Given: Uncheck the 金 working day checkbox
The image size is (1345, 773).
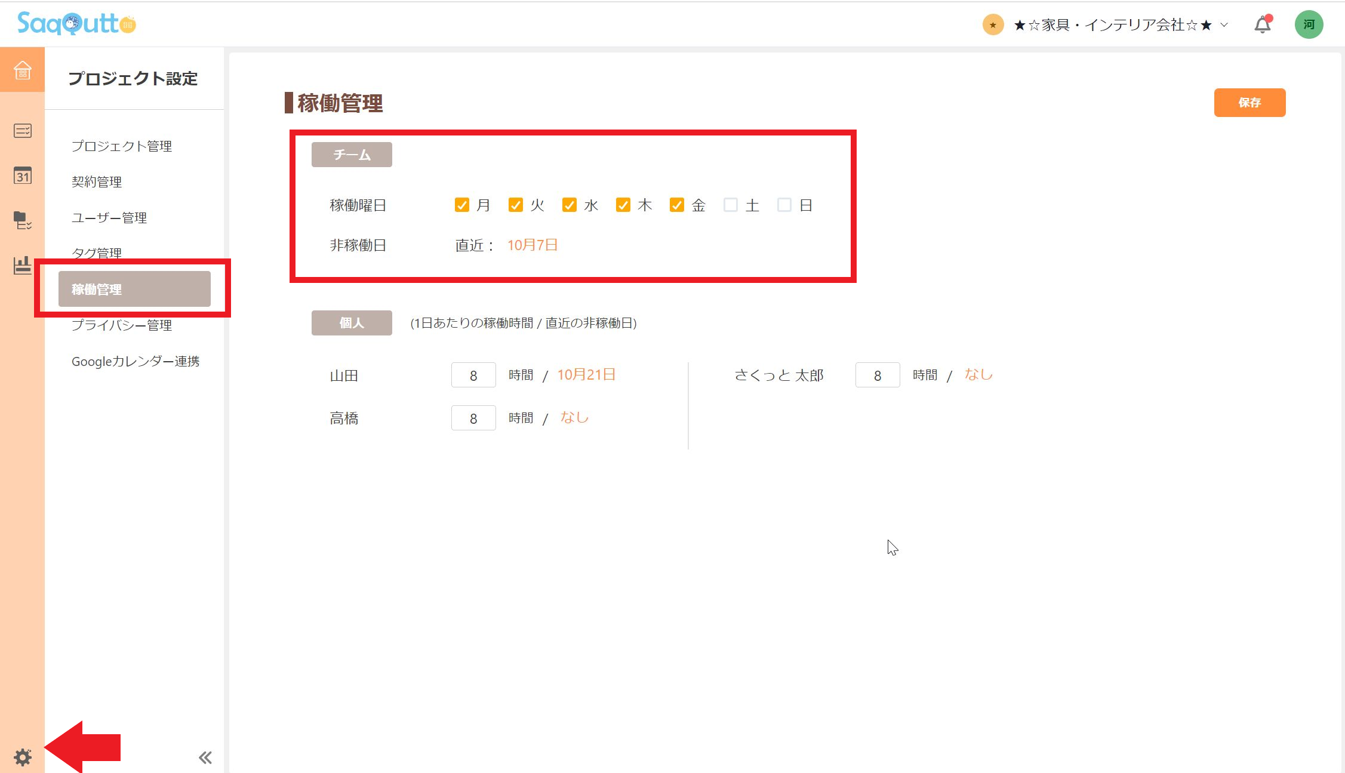Looking at the screenshot, I should click(x=676, y=205).
